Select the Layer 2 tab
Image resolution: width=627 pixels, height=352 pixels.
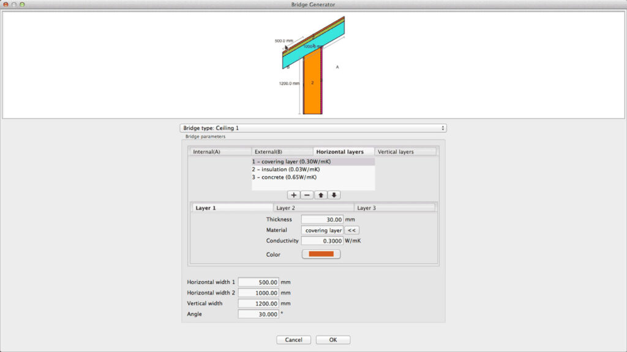coord(315,208)
